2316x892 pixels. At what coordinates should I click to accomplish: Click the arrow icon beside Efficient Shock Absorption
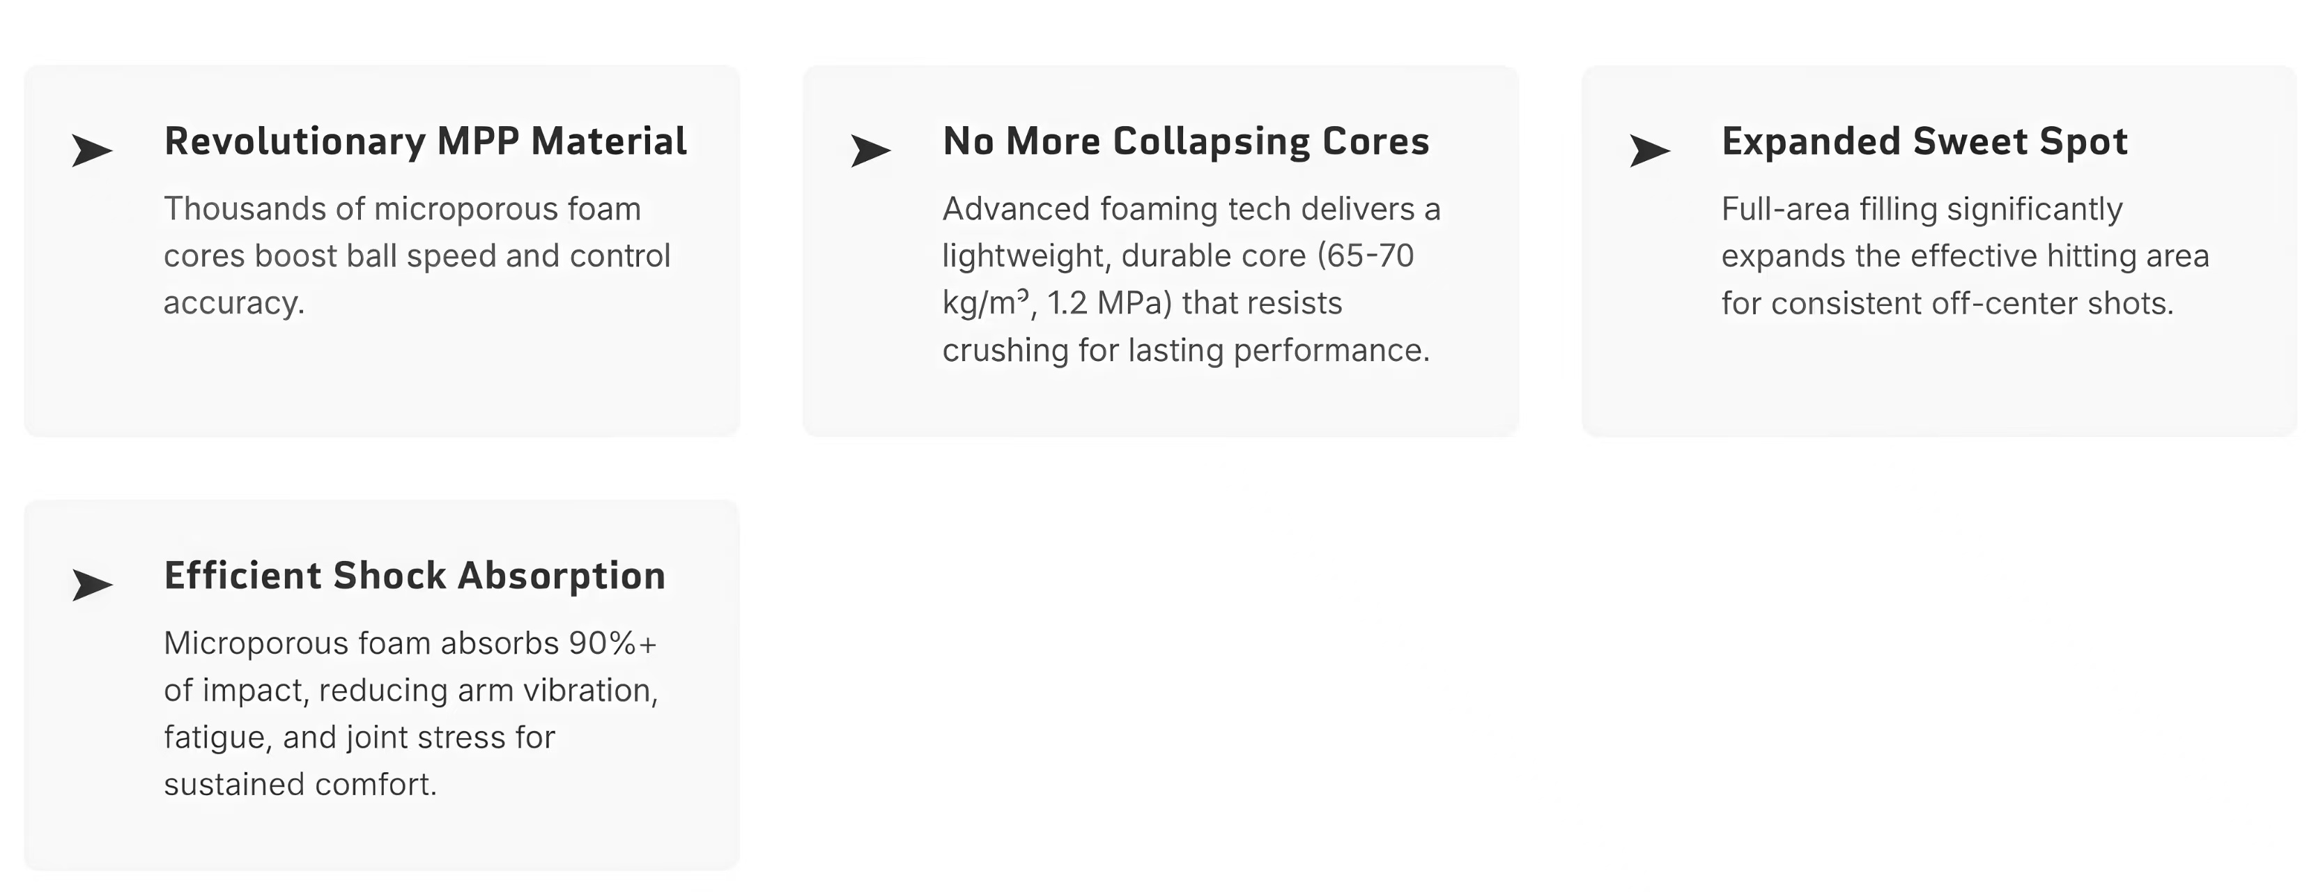point(92,585)
